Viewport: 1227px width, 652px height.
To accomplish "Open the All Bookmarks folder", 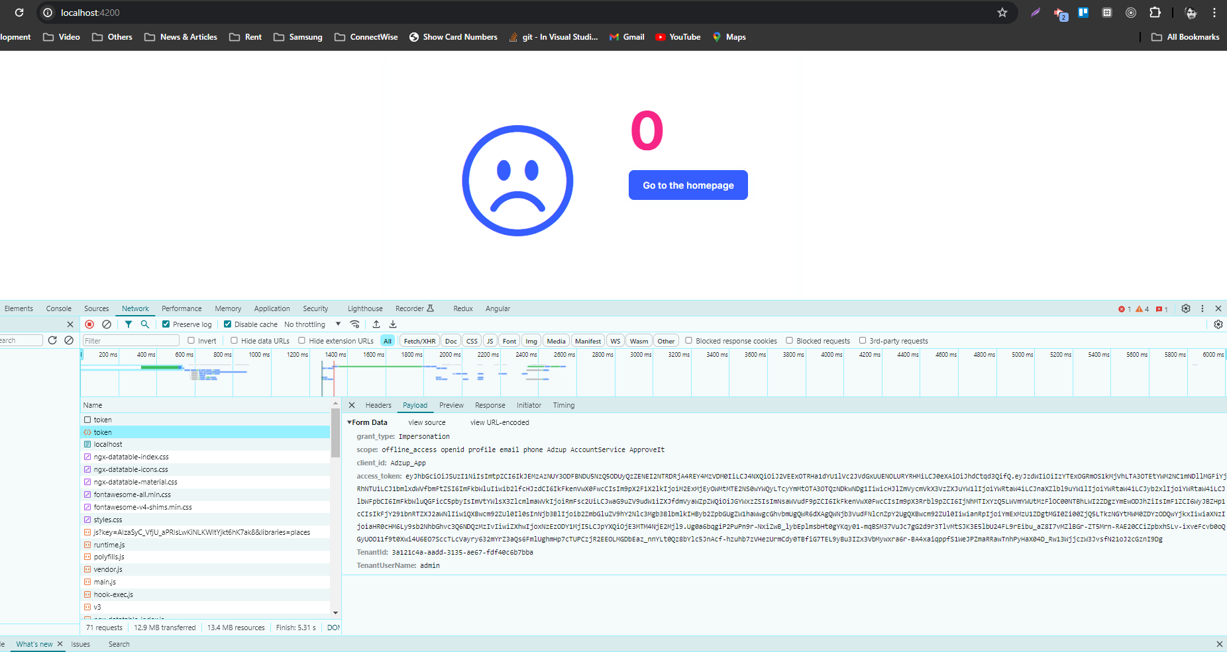I will pos(1185,37).
